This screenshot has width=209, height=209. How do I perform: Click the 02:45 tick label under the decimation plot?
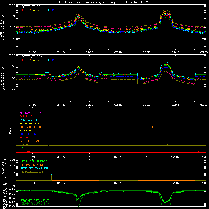pos(175,183)
